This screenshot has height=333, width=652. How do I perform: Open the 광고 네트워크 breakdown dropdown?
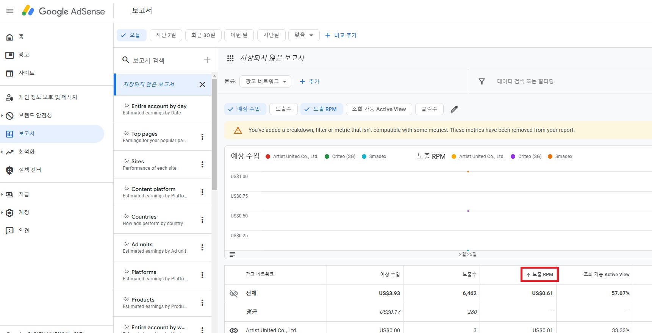tap(266, 81)
